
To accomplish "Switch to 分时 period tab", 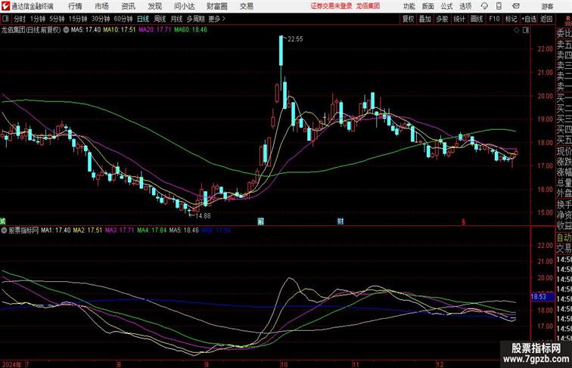I will click(20, 19).
